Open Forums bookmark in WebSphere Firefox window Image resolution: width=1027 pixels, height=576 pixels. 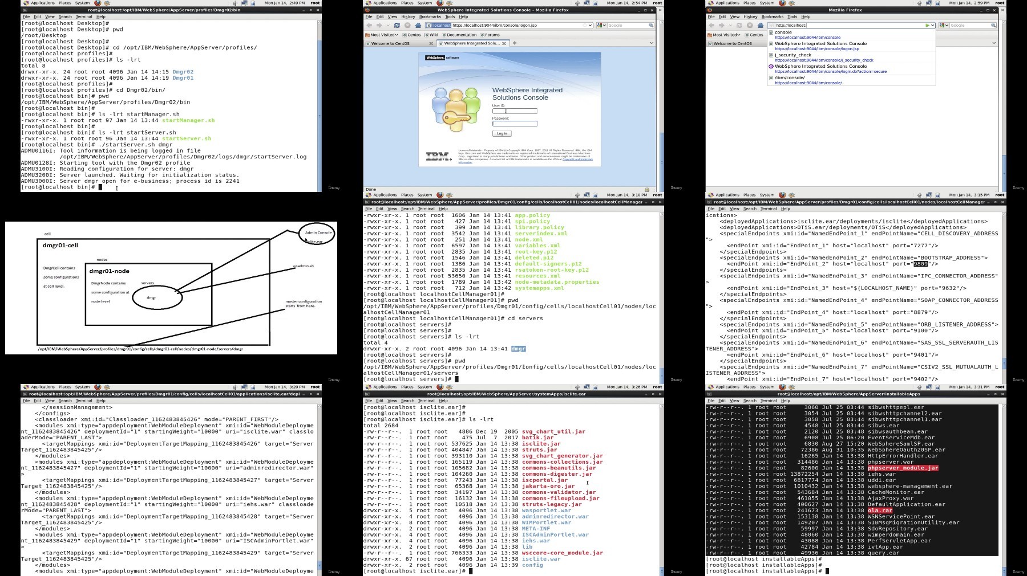pos(490,35)
